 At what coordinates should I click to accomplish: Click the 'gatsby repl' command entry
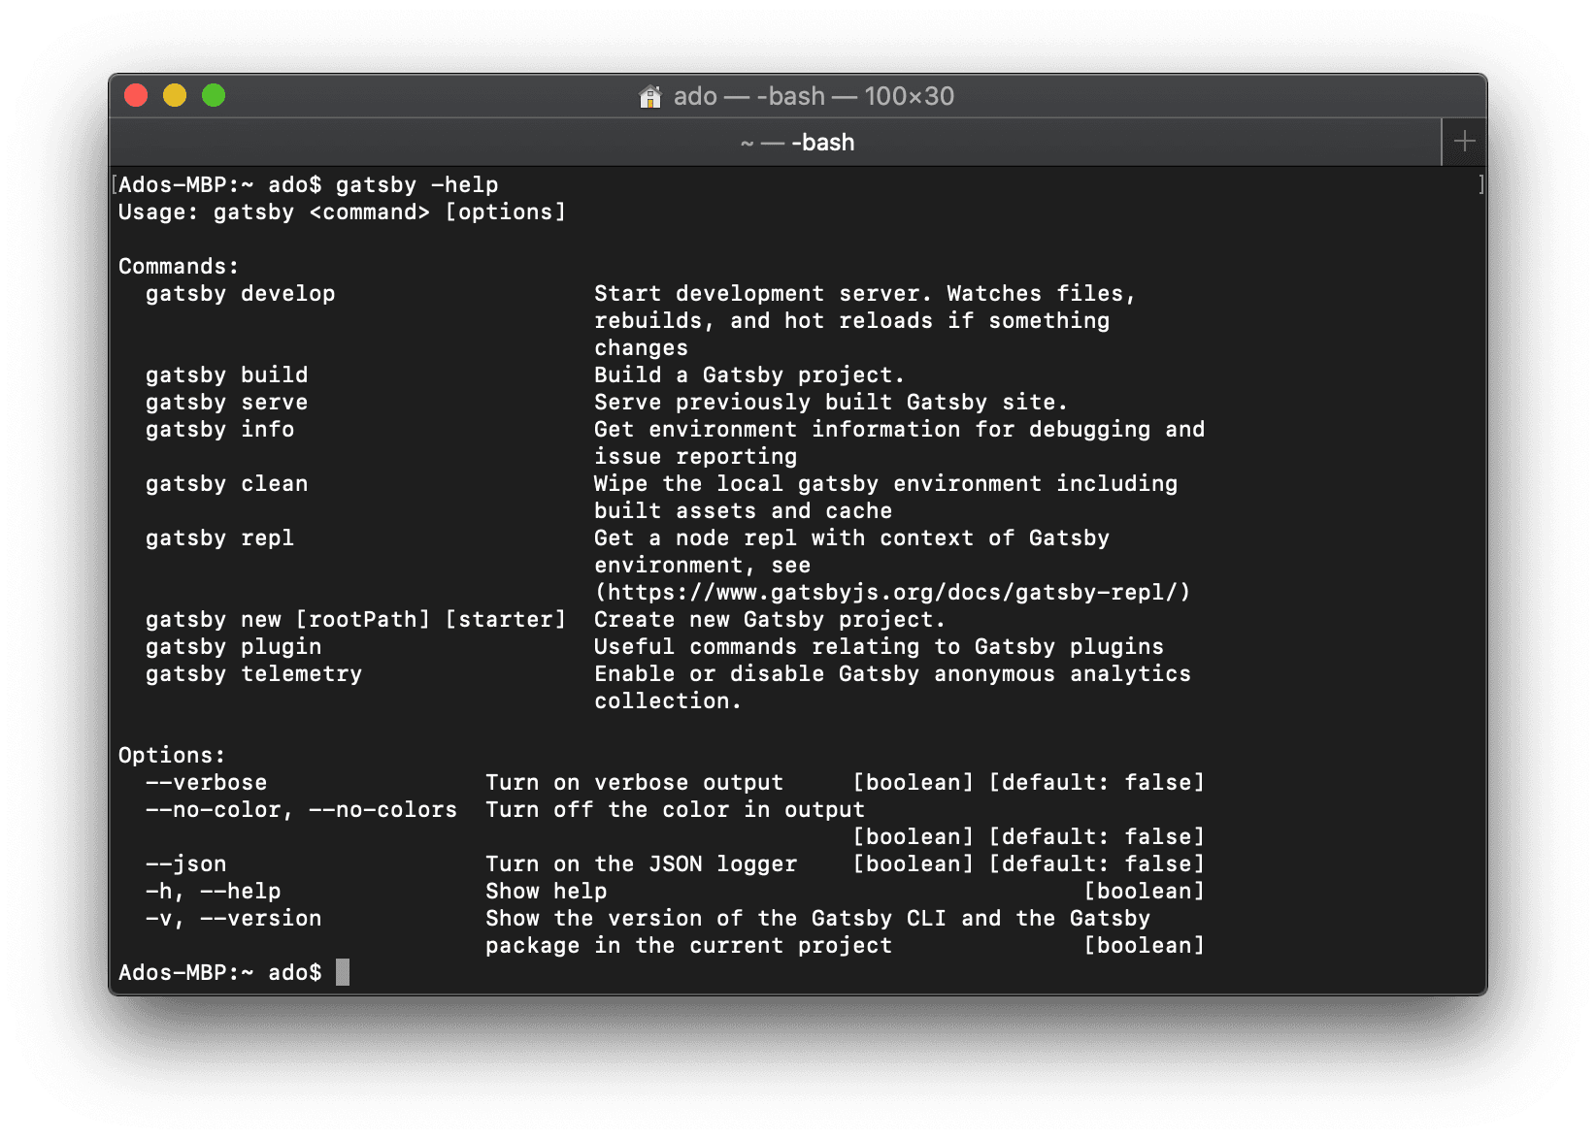(x=219, y=537)
